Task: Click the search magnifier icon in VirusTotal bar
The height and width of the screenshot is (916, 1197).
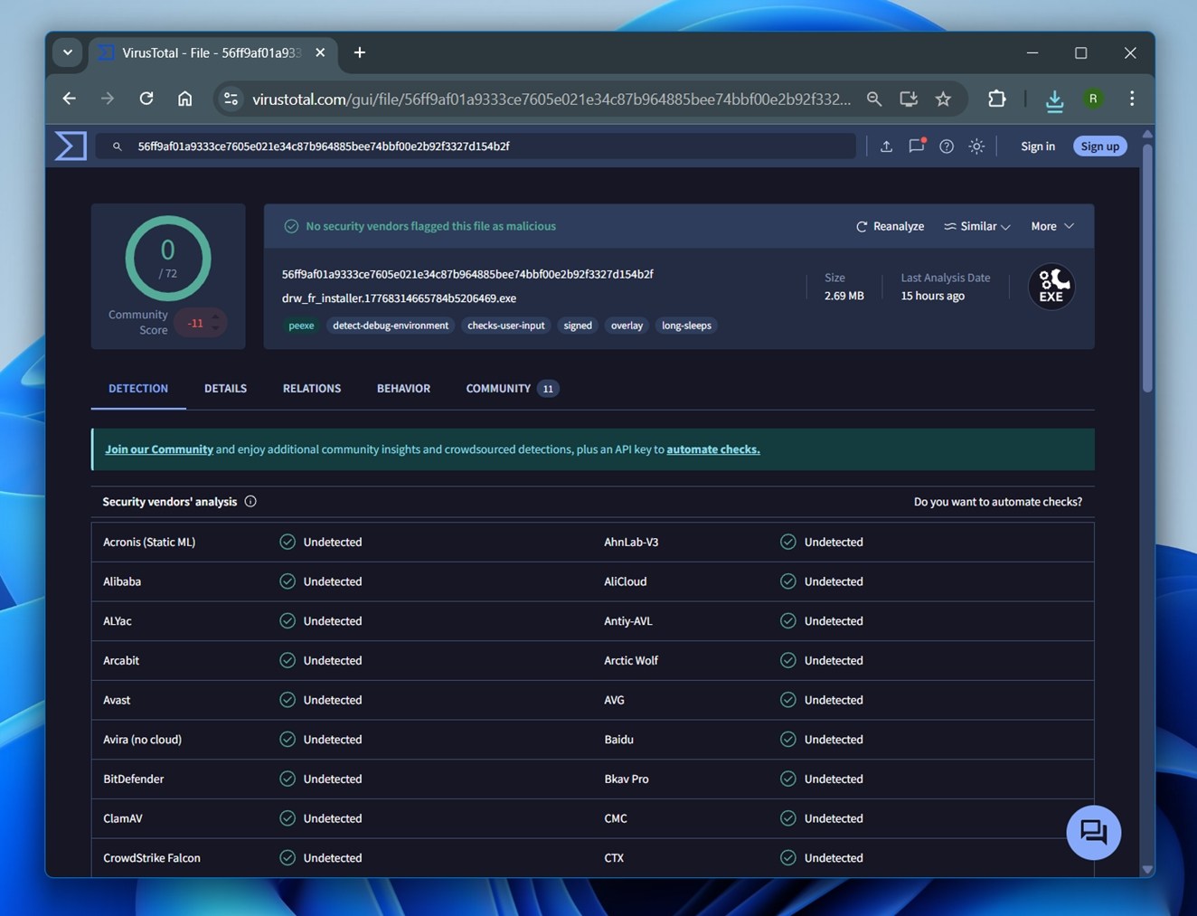Action: (117, 146)
